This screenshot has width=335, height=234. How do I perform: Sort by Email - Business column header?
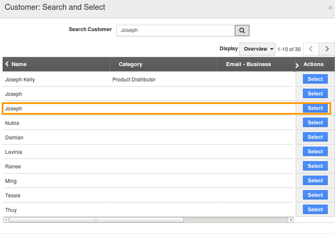(248, 64)
